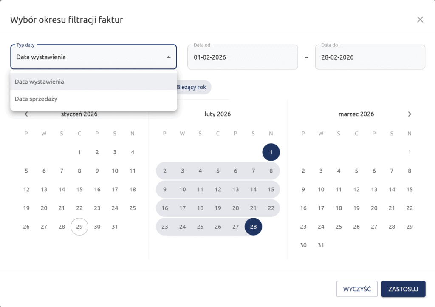Close the invoice filter period dialog

(x=420, y=20)
